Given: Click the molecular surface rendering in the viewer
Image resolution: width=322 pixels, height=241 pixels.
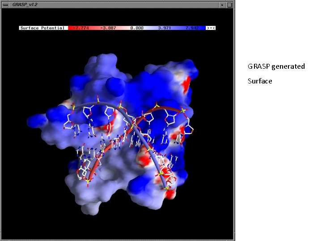Looking at the screenshot, I should point(113,134).
